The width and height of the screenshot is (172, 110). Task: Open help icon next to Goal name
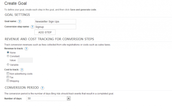(20, 21)
